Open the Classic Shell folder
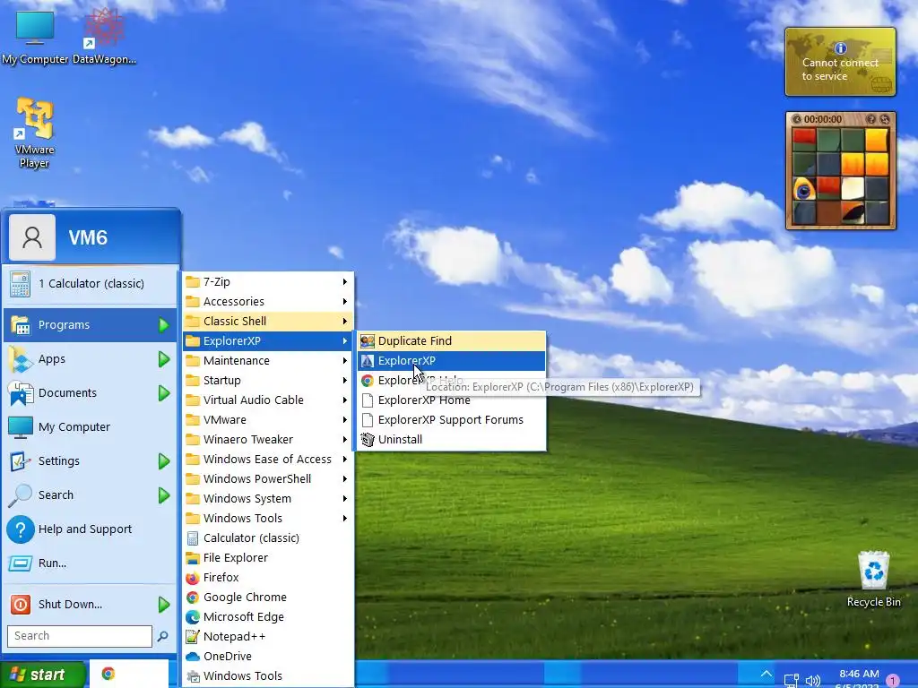The image size is (918, 688). point(269,322)
